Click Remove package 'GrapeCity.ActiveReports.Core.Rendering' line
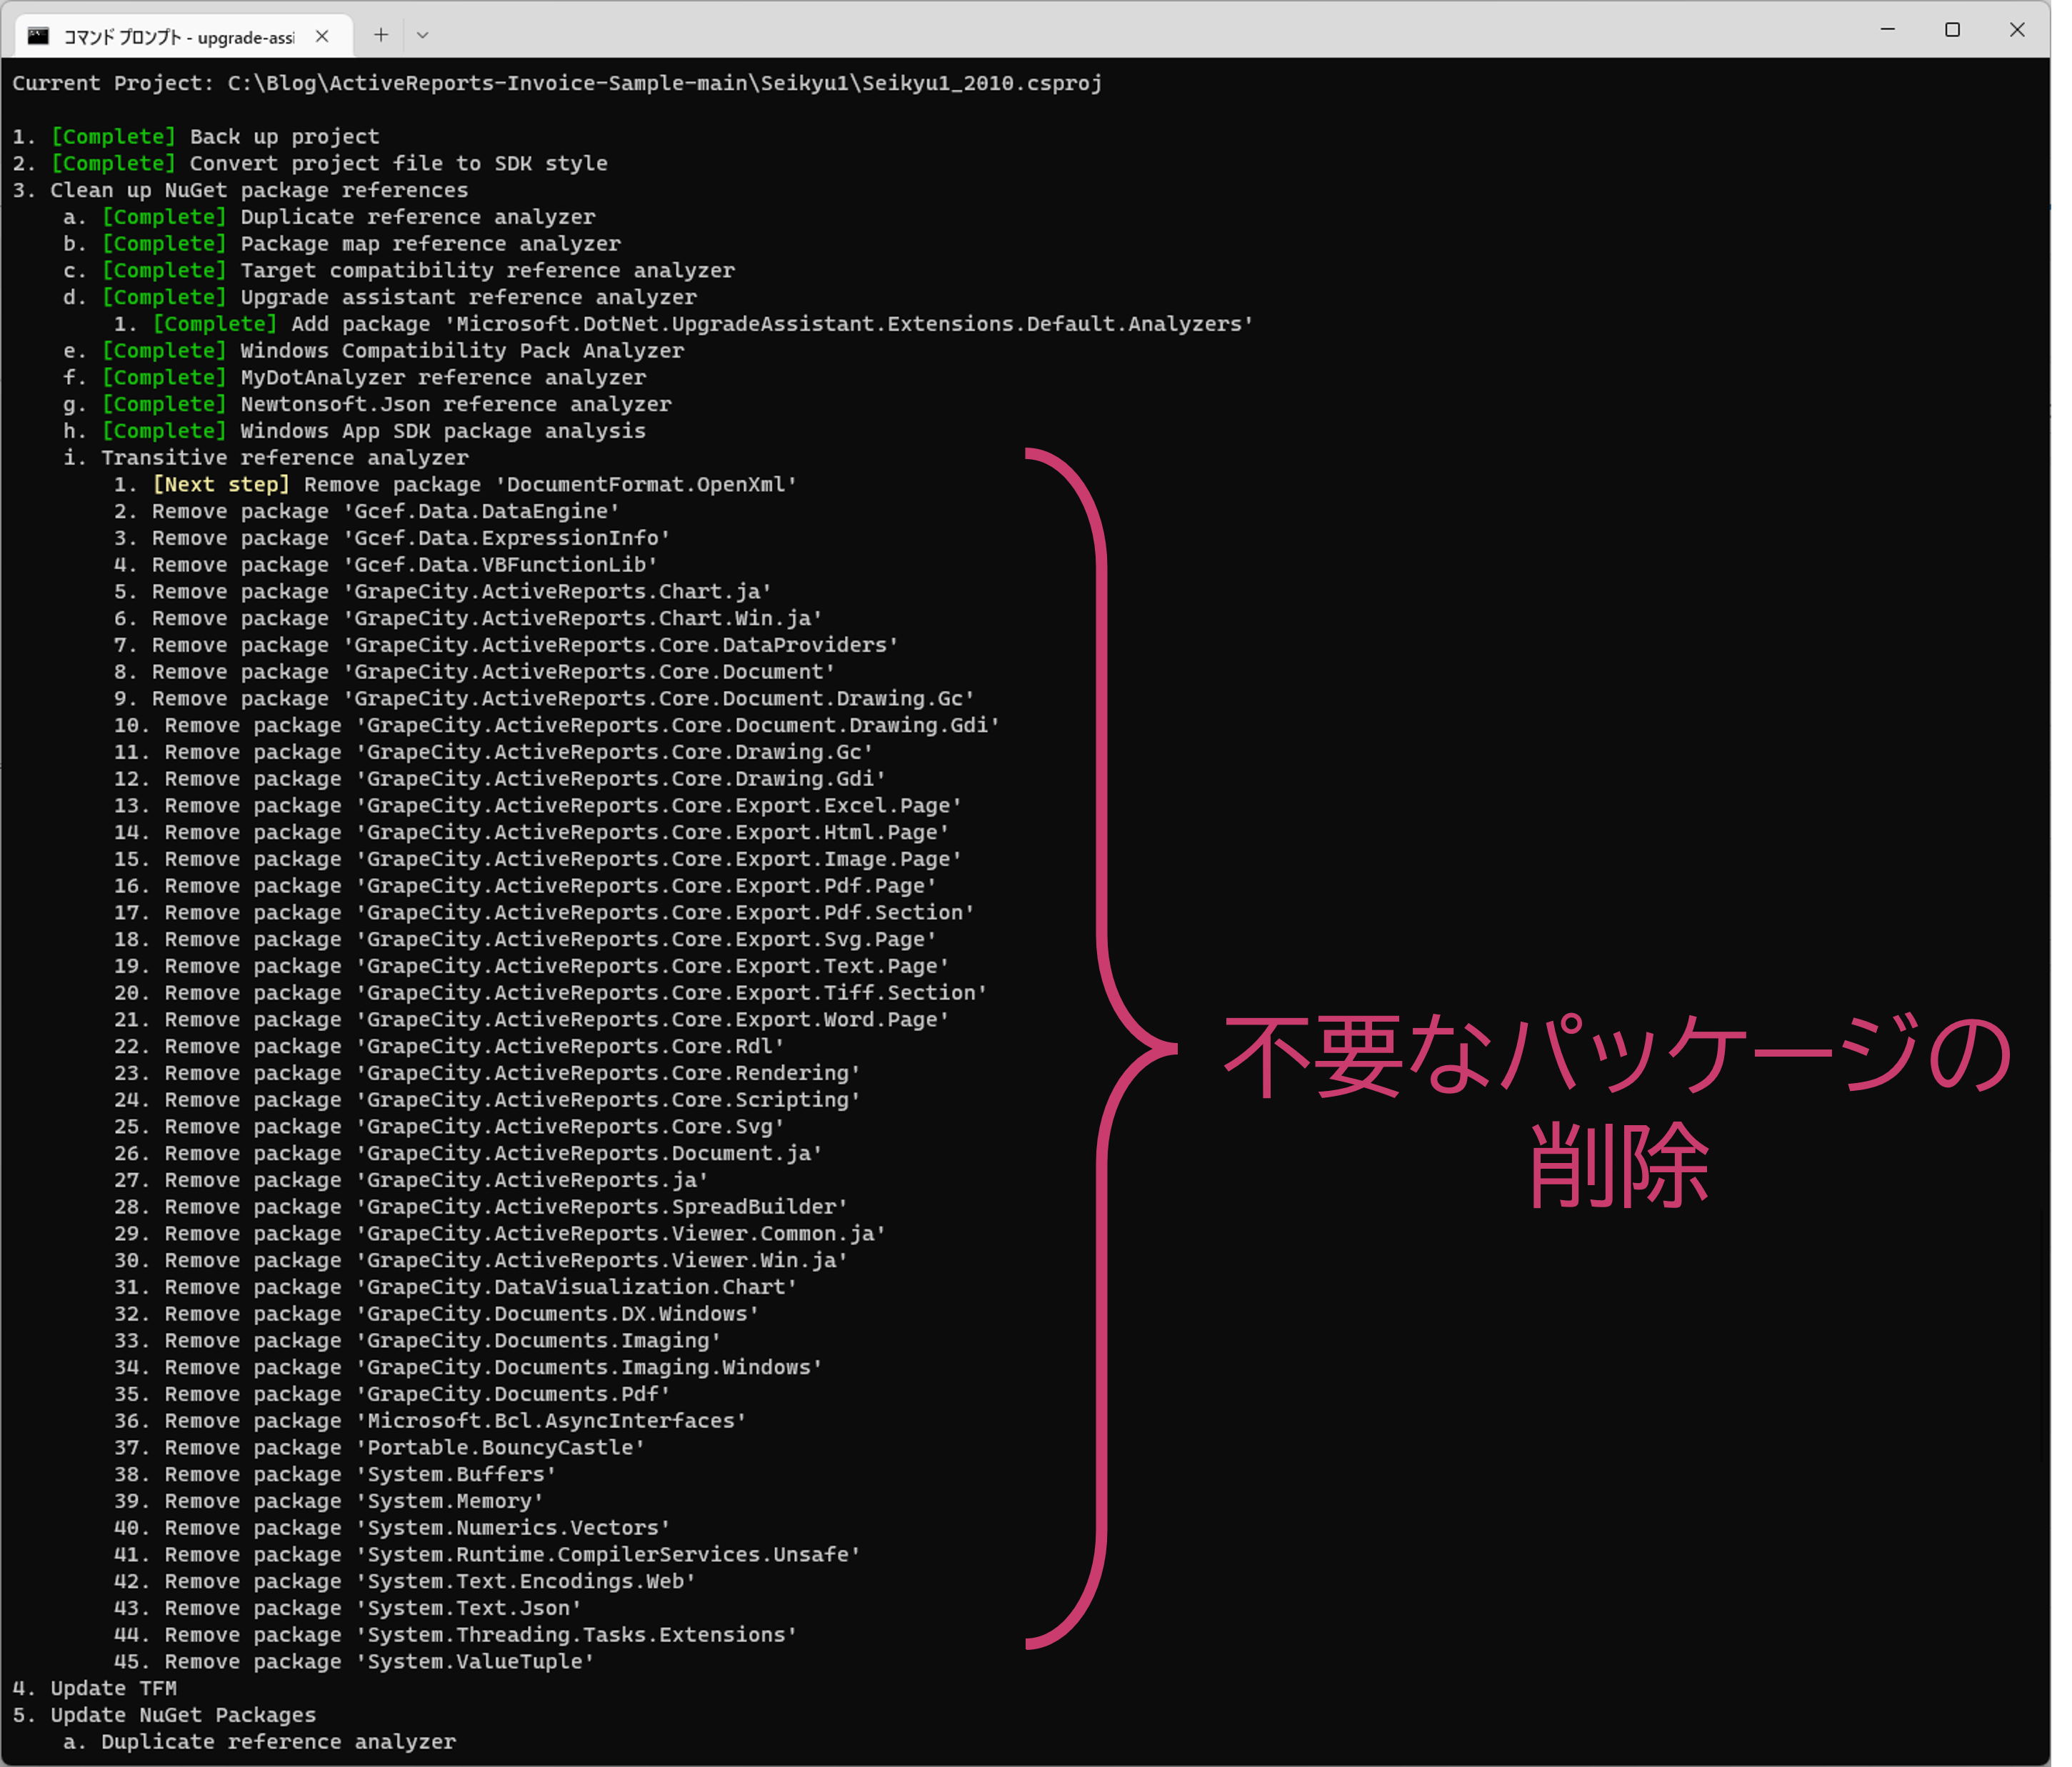The image size is (2072, 1767). click(487, 1073)
